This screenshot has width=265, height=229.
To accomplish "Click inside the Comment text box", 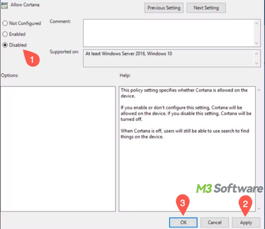I will pyautogui.click(x=169, y=33).
